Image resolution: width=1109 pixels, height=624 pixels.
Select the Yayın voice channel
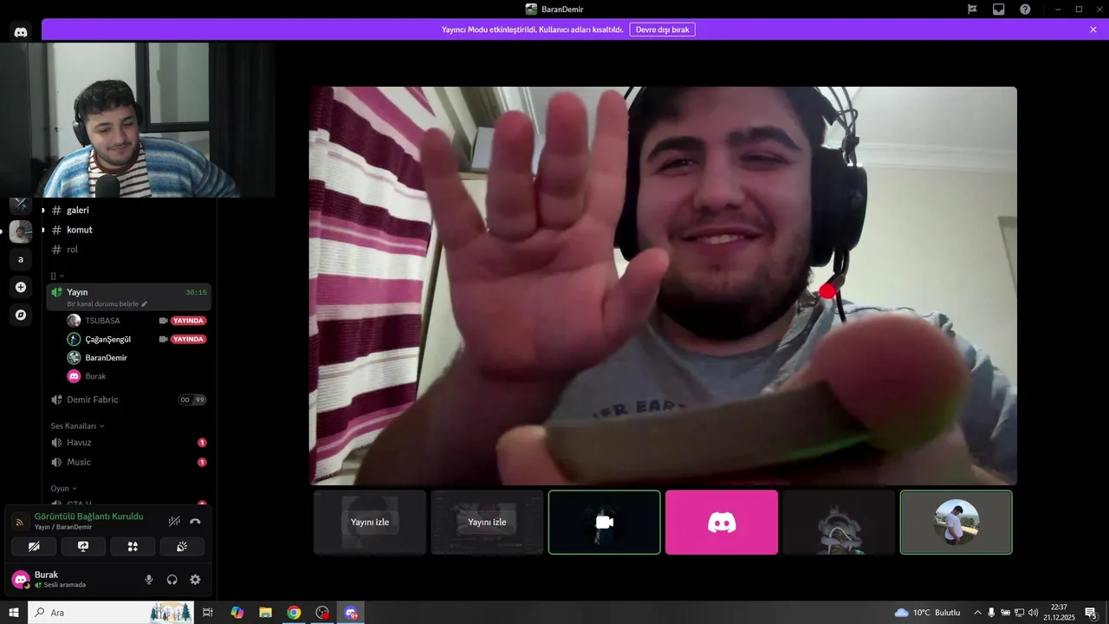click(129, 296)
